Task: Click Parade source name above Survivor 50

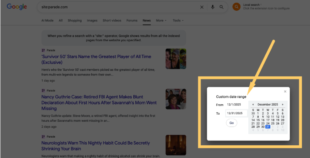Action: click(x=51, y=50)
